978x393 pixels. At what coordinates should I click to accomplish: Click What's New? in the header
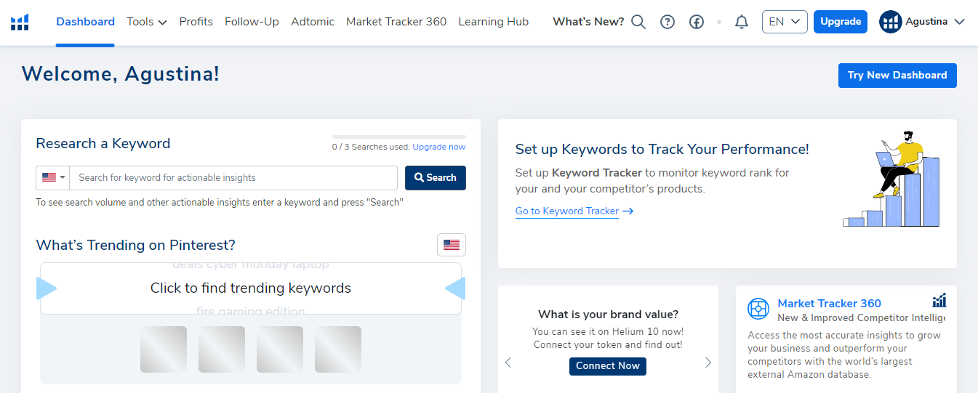(x=588, y=22)
